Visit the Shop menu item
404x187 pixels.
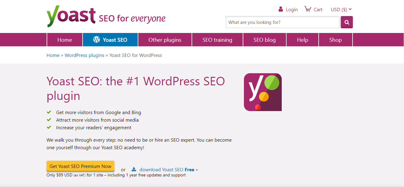(336, 40)
